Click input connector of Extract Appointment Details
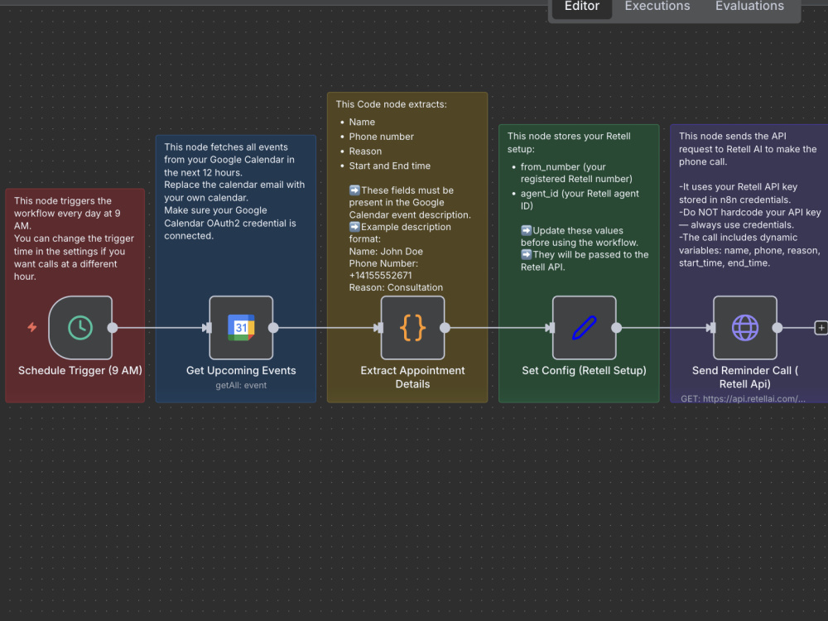 pyautogui.click(x=379, y=328)
